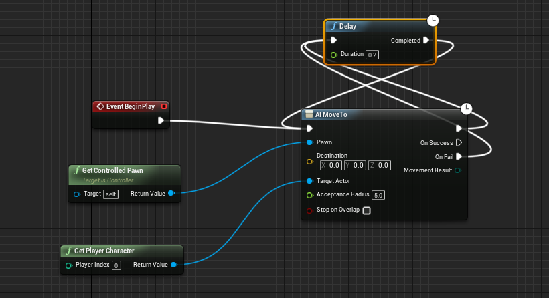Click AI MoveTo's input execution pin
Screen dimensions: 549x298
click(309, 128)
